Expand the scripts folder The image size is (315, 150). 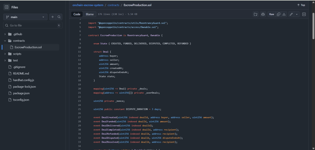[5, 54]
